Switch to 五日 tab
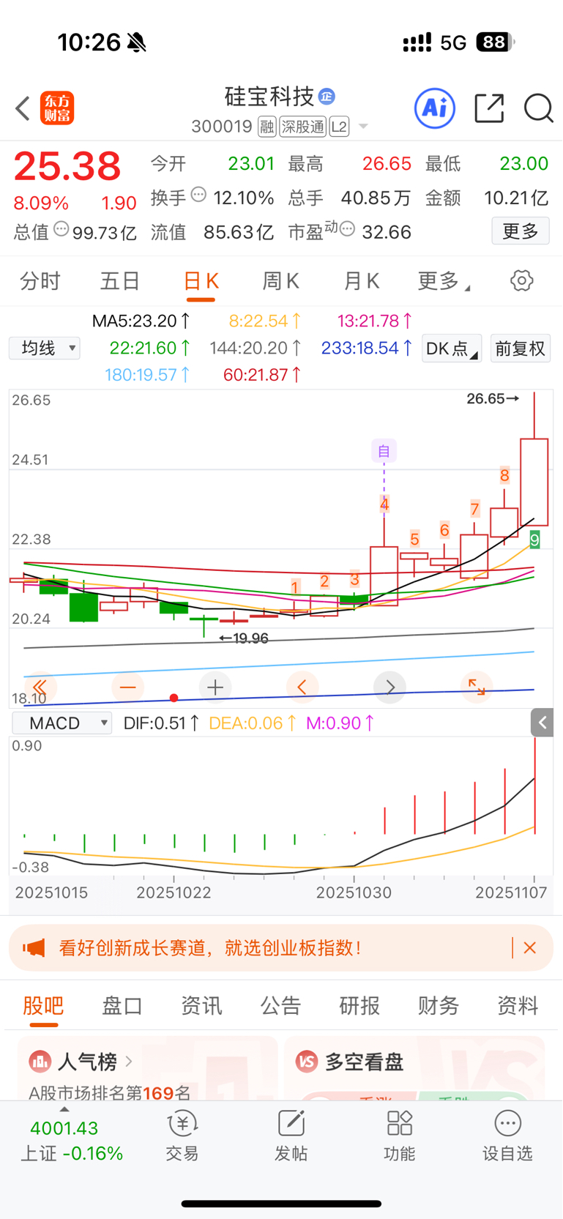This screenshot has width=563, height=1219. coord(120,281)
